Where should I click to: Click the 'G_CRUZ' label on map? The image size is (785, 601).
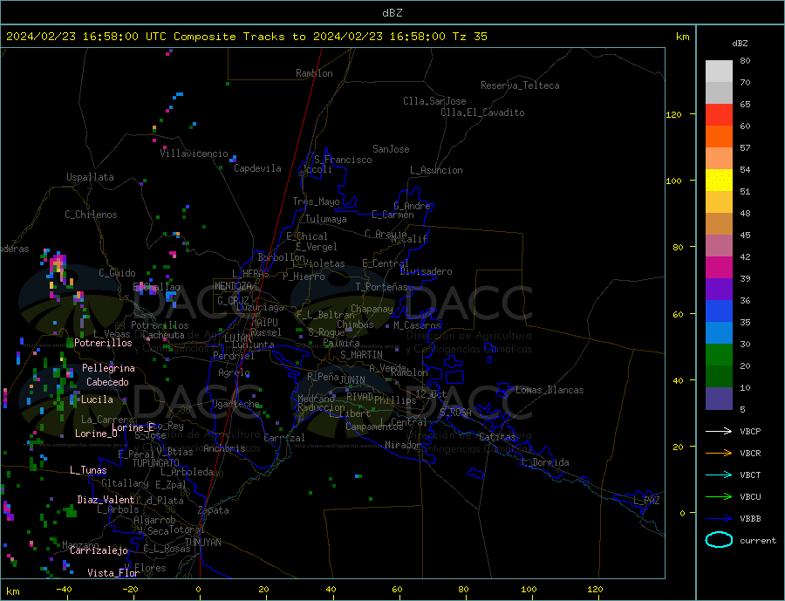[x=233, y=301]
